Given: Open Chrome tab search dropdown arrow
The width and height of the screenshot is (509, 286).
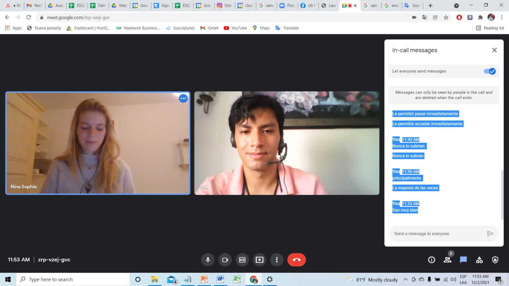Looking at the screenshot, I should 456,6.
